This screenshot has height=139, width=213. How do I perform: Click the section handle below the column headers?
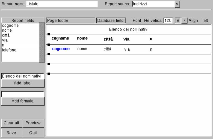[49, 45]
